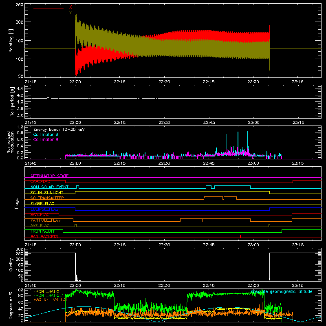Screen dimensions: 326x326
Task: Click the 3.6 tick on Roll period axis
Action: tap(20, 115)
